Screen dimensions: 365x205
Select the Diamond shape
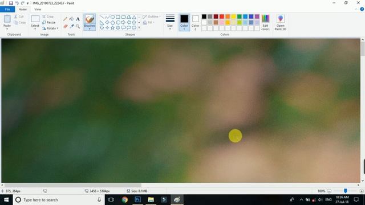(x=107, y=22)
